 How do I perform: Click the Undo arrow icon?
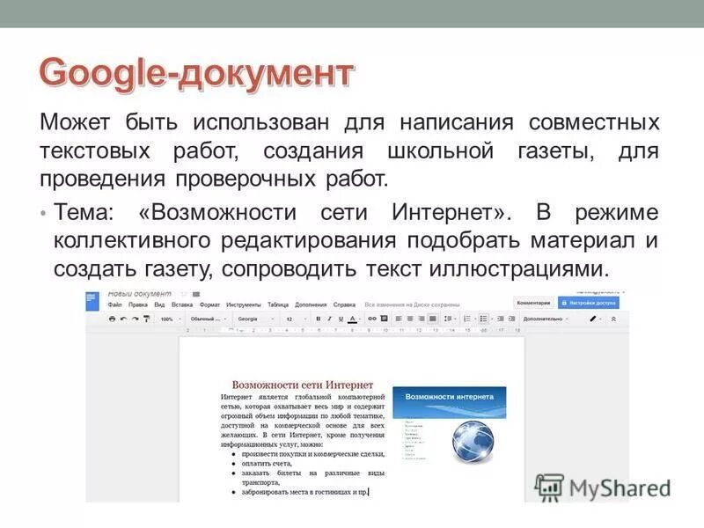pos(123,319)
